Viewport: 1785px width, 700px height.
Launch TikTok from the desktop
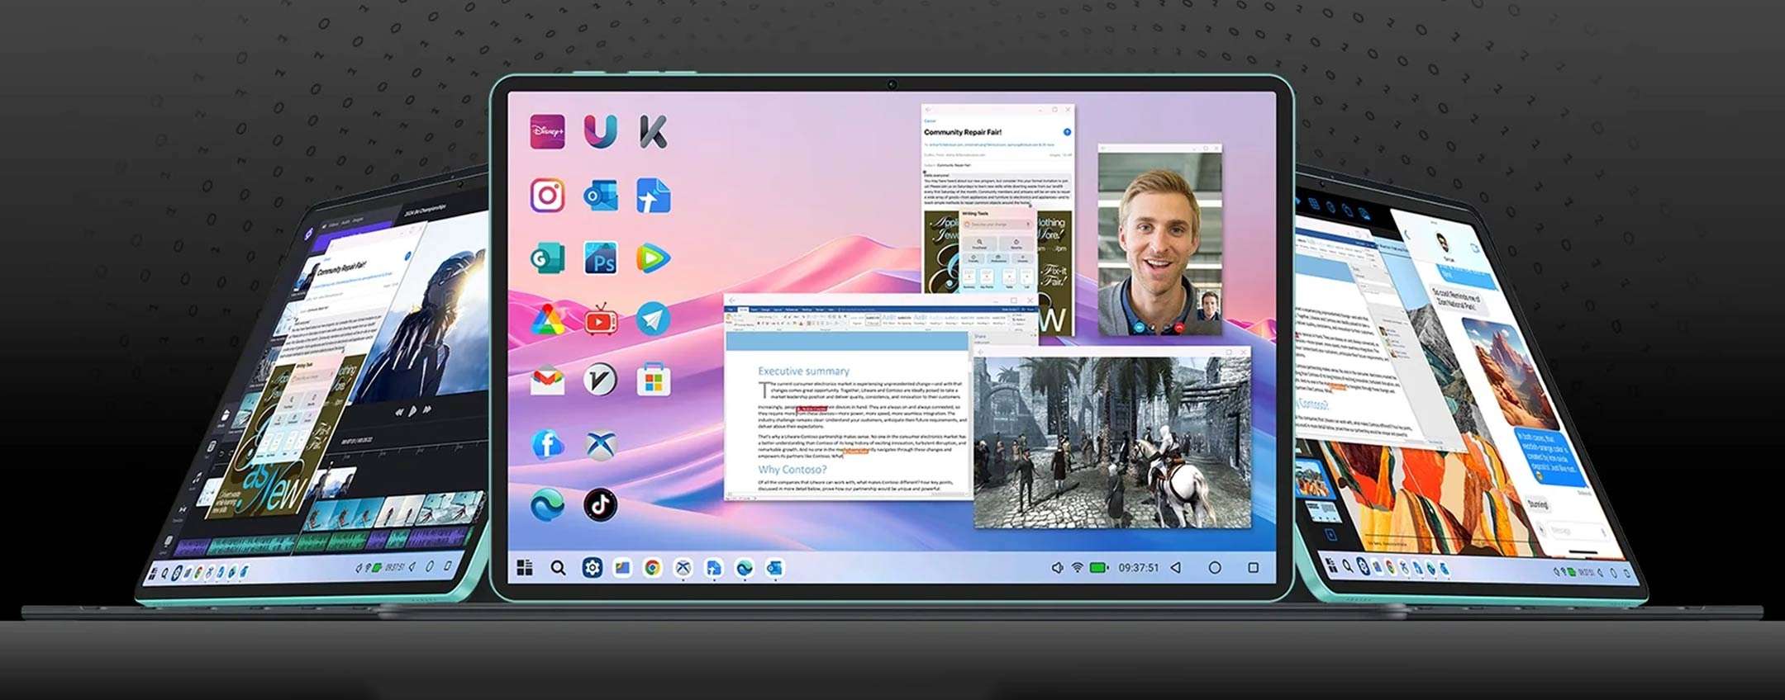pyautogui.click(x=601, y=504)
